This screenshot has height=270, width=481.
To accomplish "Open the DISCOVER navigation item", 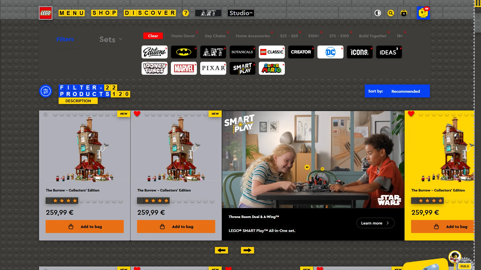I will [x=150, y=13].
